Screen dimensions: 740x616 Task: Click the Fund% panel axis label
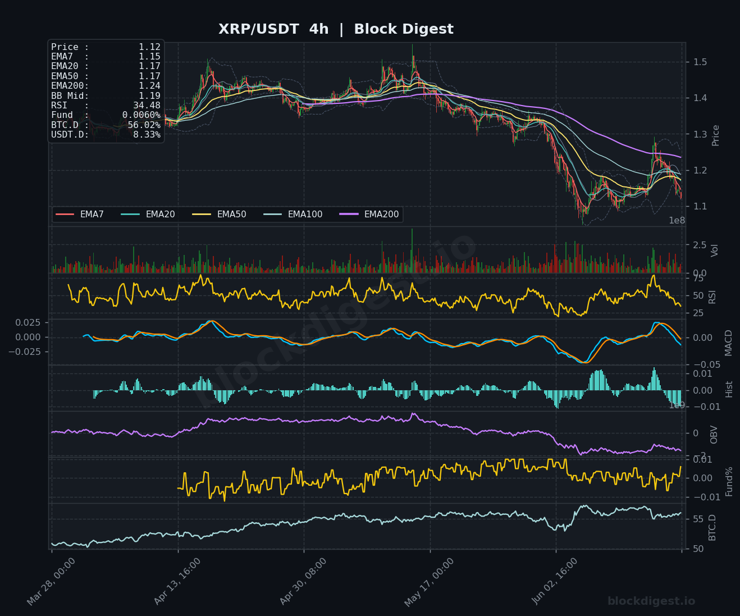729,481
